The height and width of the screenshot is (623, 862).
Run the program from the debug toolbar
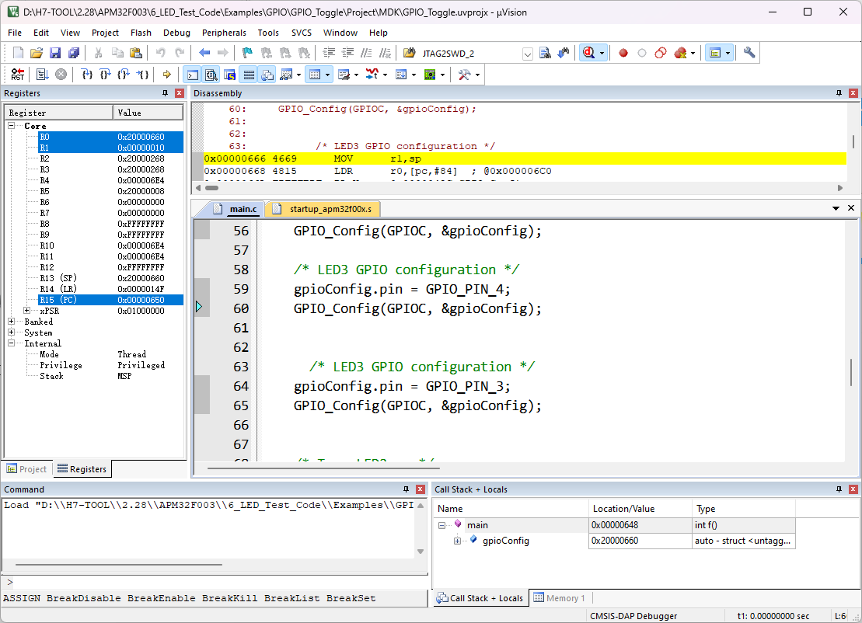click(x=42, y=75)
